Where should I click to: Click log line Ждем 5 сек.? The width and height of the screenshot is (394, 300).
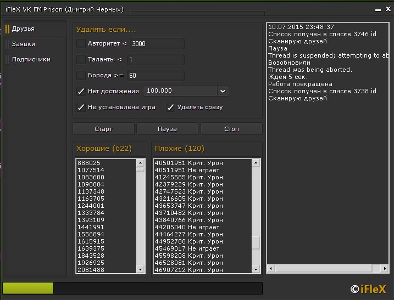288,77
